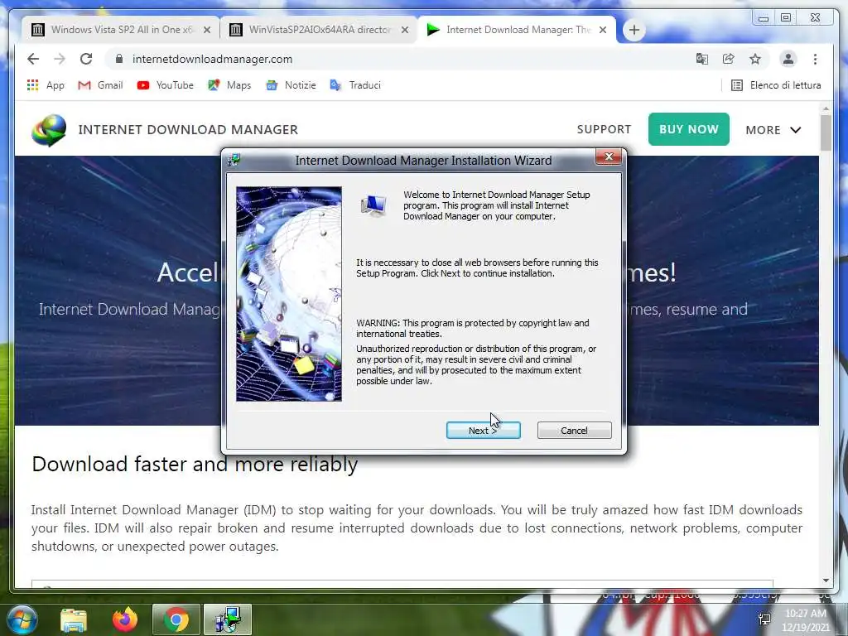This screenshot has height=636, width=848.
Task: Expand the MORE dropdown menu
Action: 773,130
